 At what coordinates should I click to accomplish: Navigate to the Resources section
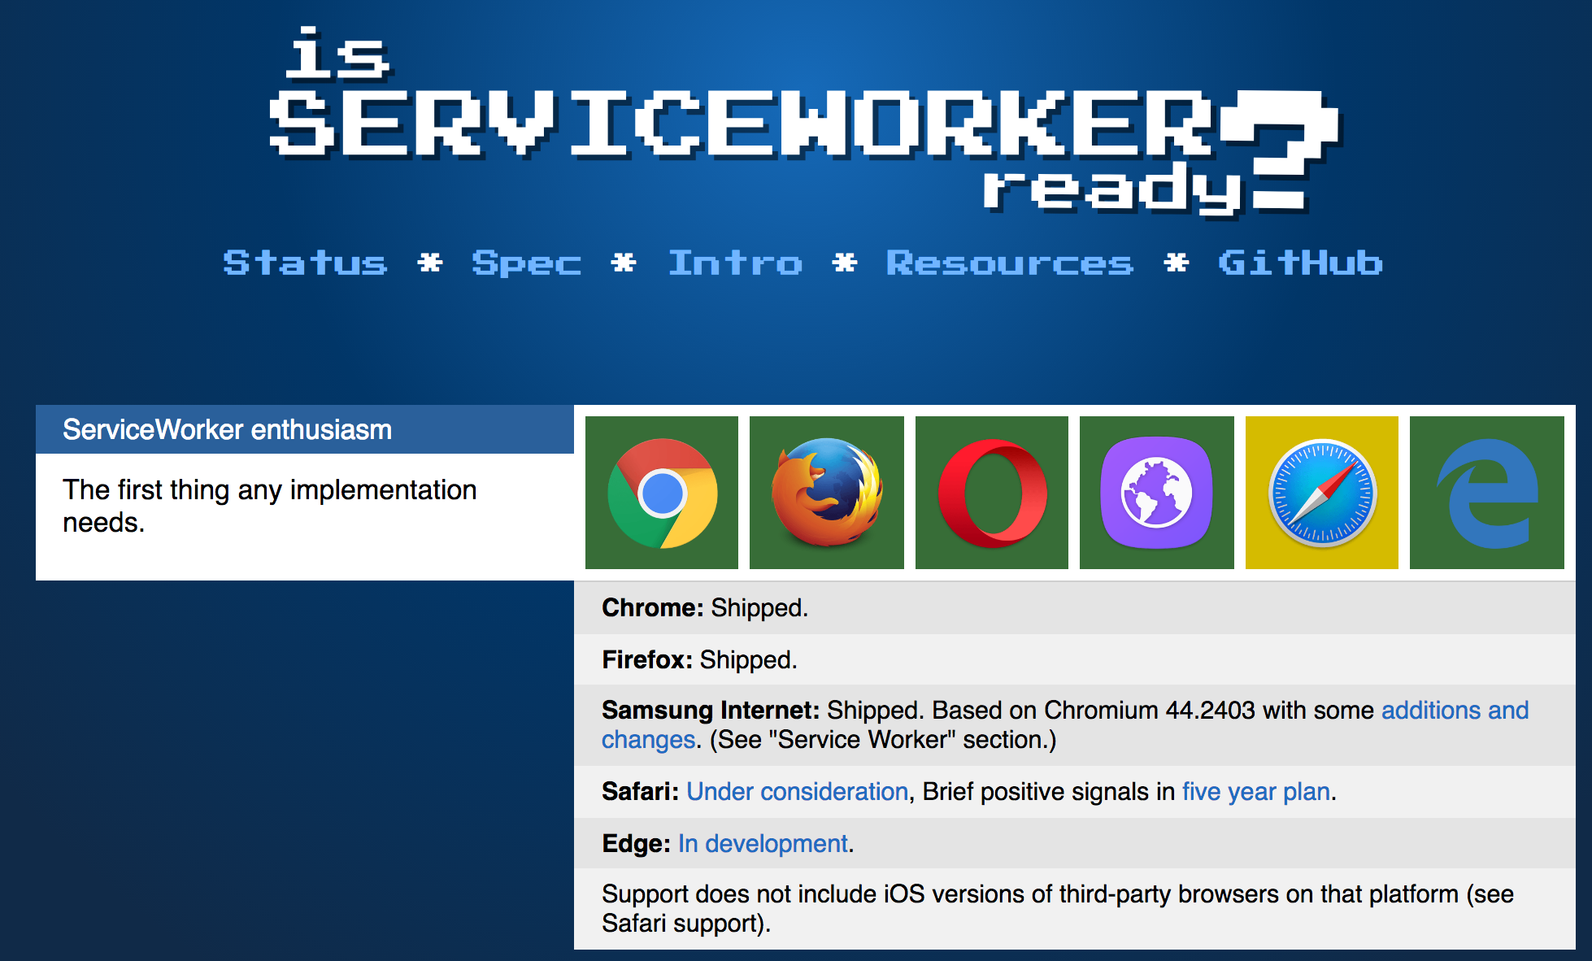point(1009,263)
